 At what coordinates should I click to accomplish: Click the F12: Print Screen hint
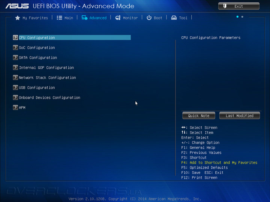click(199, 177)
